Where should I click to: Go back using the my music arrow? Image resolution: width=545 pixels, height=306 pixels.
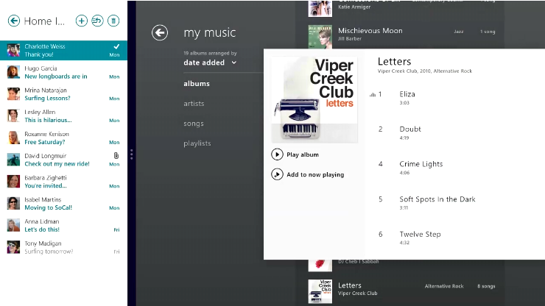point(160,32)
